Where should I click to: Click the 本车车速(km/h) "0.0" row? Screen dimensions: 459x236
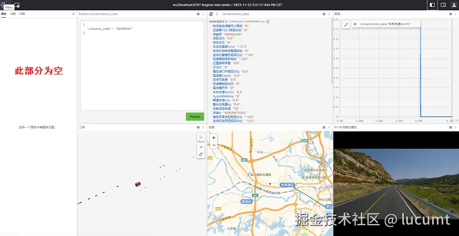pyautogui.click(x=228, y=92)
